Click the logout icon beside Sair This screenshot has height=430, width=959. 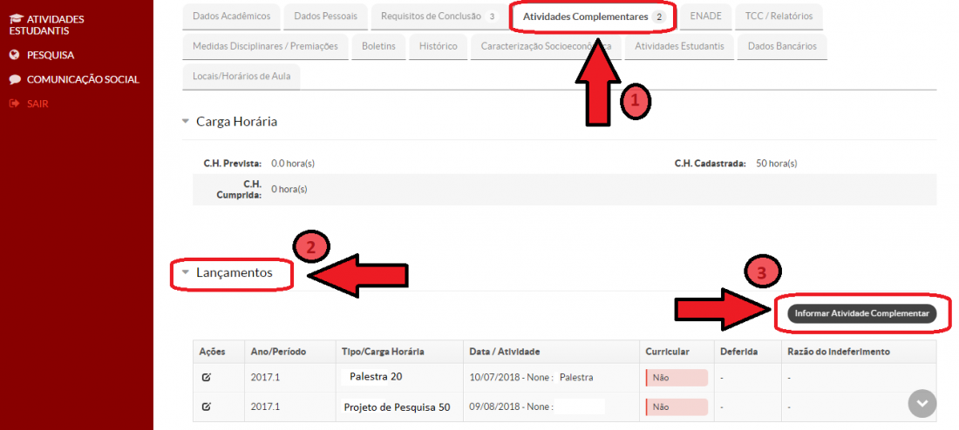(16, 104)
